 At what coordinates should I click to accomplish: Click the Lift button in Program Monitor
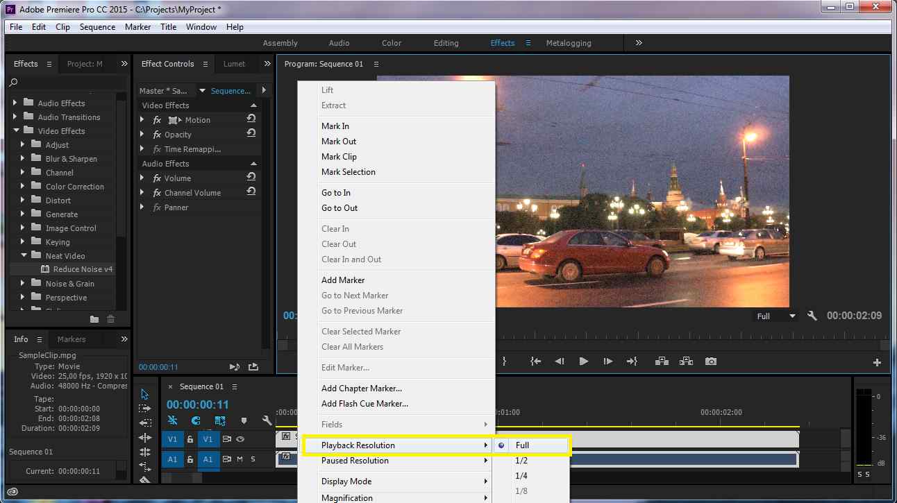click(662, 361)
